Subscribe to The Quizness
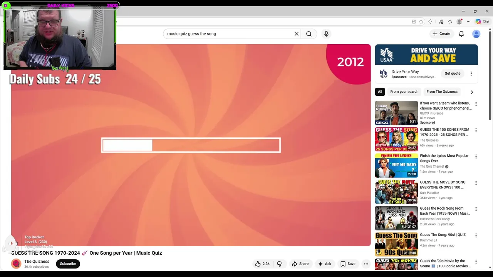Image resolution: width=493 pixels, height=277 pixels. (68, 264)
